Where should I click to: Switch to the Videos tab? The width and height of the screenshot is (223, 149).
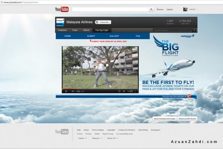(86, 30)
